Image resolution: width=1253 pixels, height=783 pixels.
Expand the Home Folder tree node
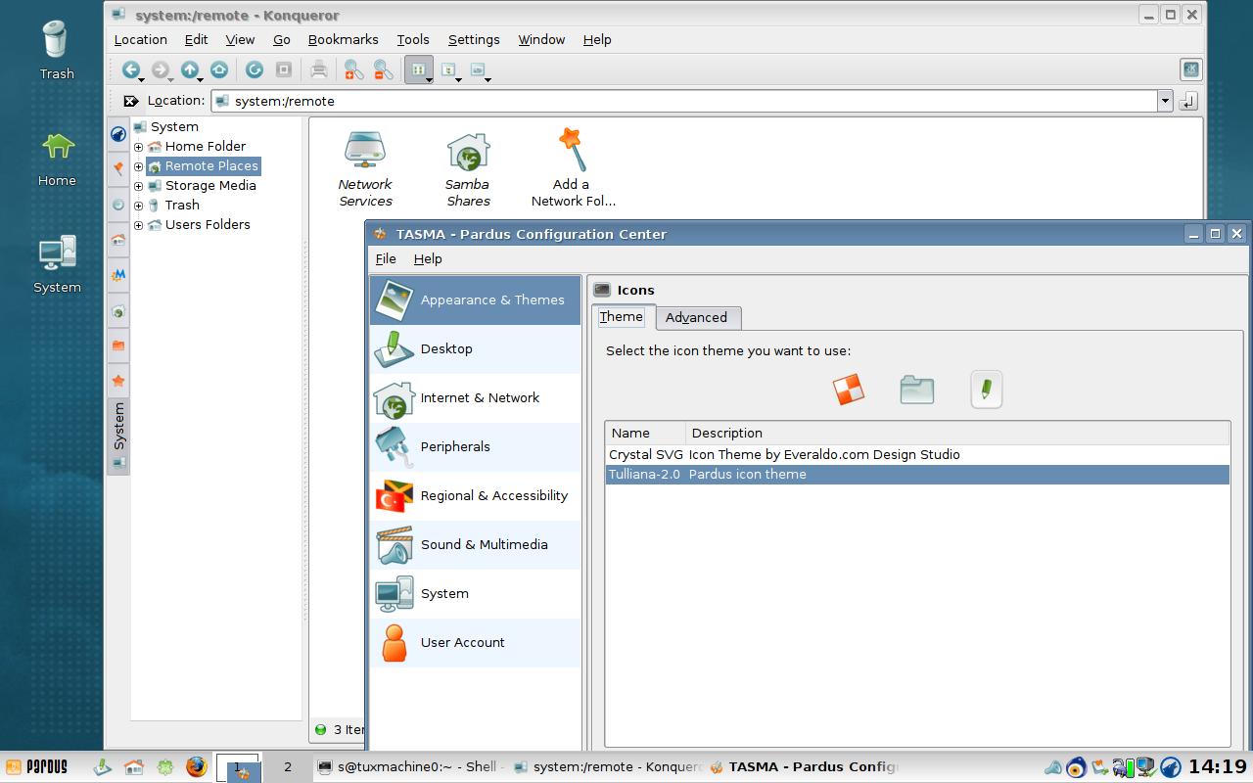pos(138,147)
